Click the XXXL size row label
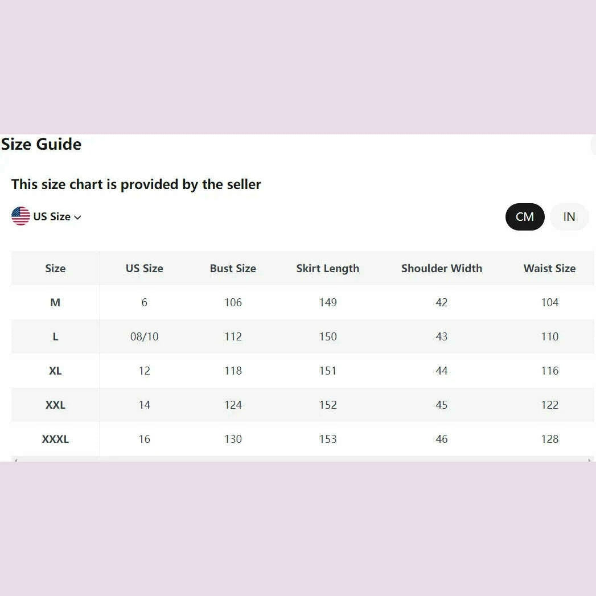 tap(55, 439)
